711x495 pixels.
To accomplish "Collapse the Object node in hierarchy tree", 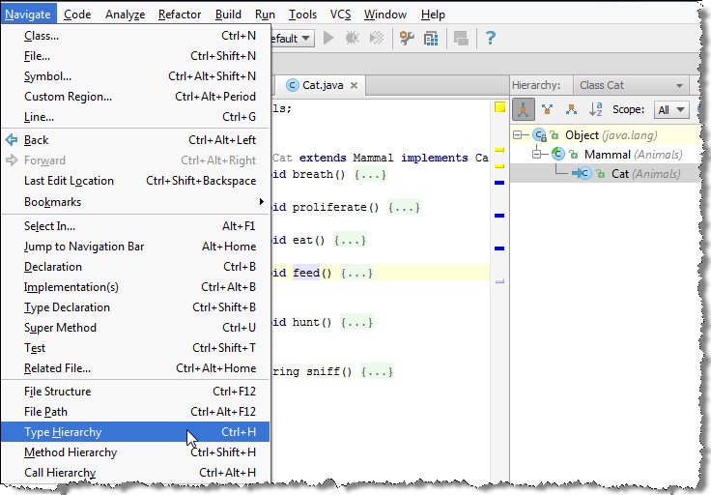I will click(519, 135).
